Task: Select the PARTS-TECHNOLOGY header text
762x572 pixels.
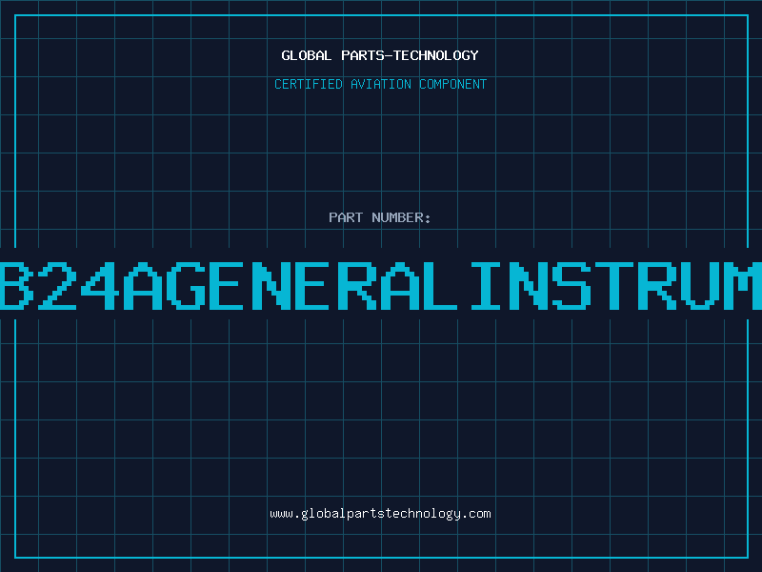Action: point(410,55)
